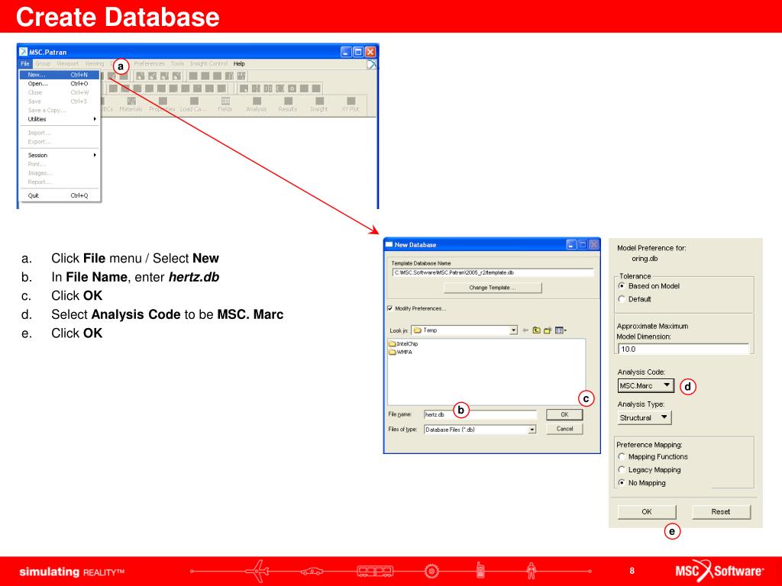Select New from the File menu
This screenshot has height=586, width=782.
(37, 75)
